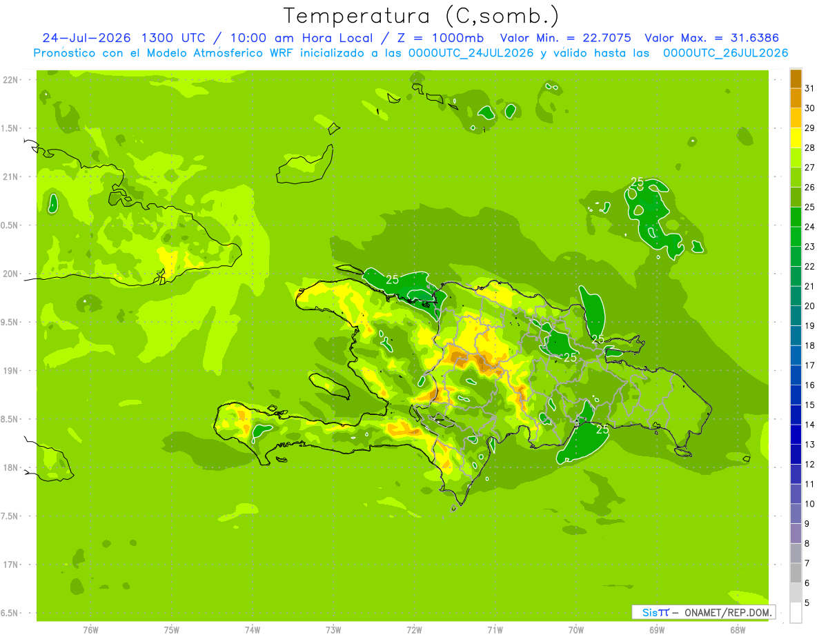Click the brown legend swatch above 31
828x639 pixels.
tap(796, 79)
